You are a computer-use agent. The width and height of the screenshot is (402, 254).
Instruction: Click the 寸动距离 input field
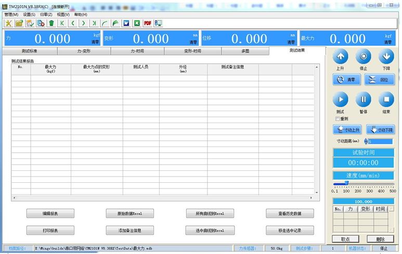pyautogui.click(x=381, y=141)
